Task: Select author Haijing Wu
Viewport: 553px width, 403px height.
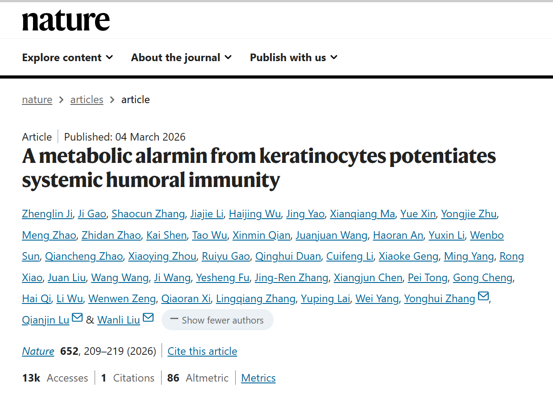Action: coord(254,214)
